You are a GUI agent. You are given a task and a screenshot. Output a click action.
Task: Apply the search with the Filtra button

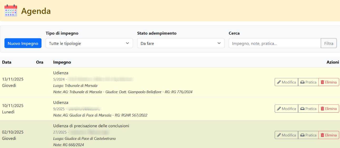coord(329,43)
